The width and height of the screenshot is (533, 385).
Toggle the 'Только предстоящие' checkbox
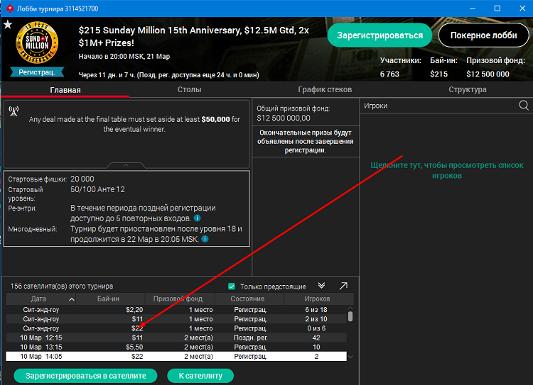coord(232,286)
